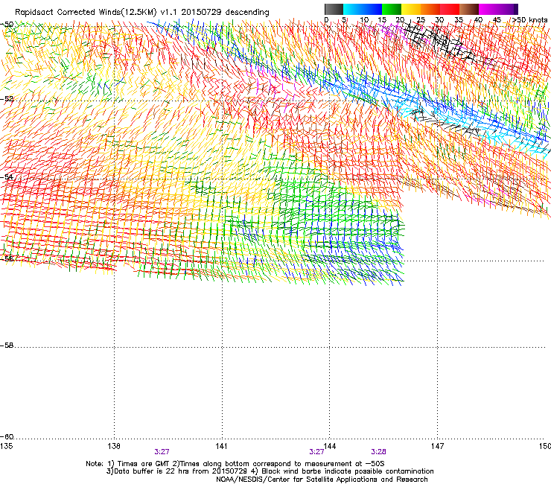Click the -60 latitude axis label
Screen dimensions: 551x484
[x=7, y=436]
